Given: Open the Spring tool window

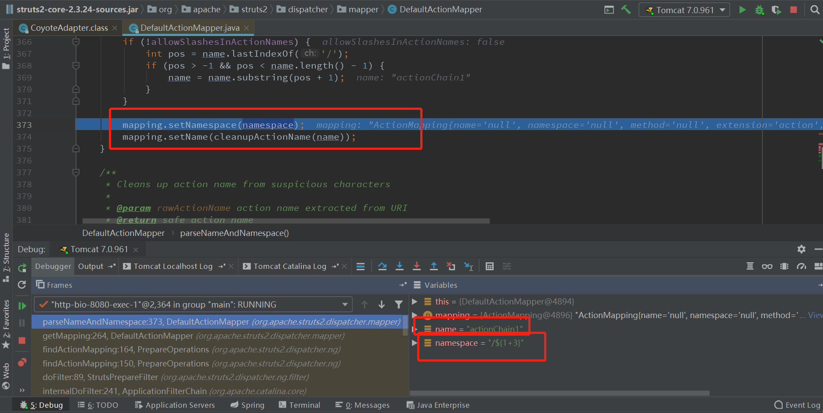Looking at the screenshot, I should point(248,405).
